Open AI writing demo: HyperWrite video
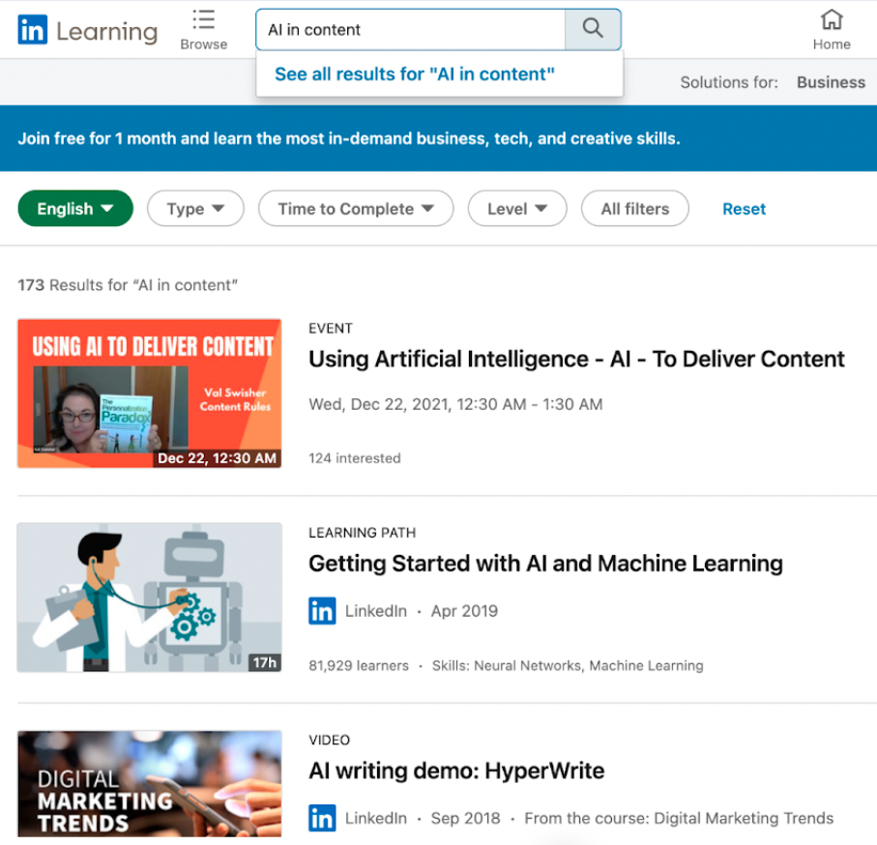 click(456, 771)
